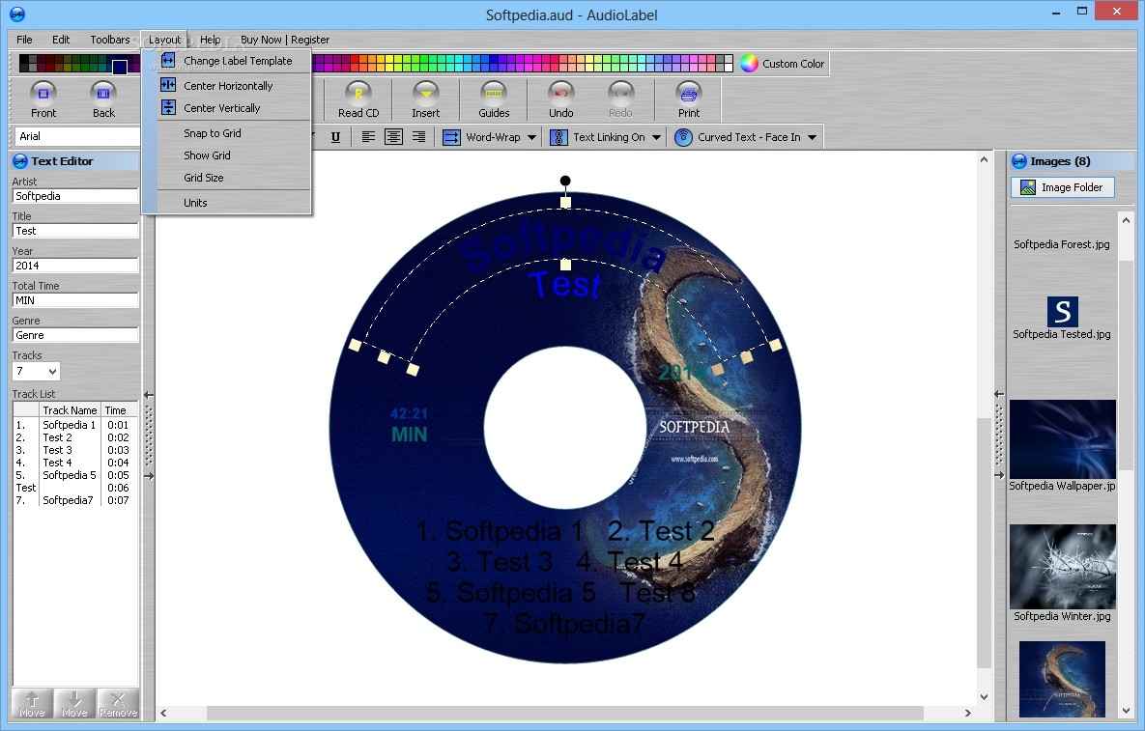
Task: Click the Insert toolbar icon
Action: (x=426, y=93)
